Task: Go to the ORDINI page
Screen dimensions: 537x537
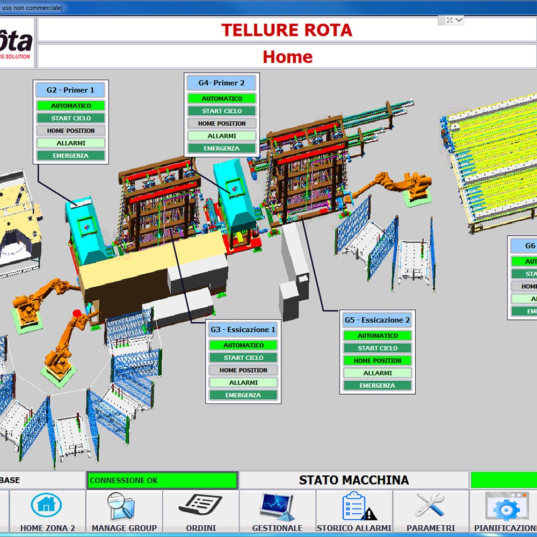Action: pyautogui.click(x=201, y=512)
